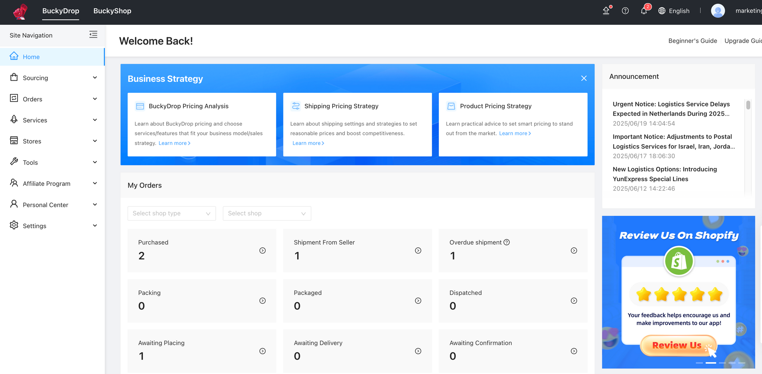
Task: Click the Review Us On Shopify banner image
Action: [679, 292]
